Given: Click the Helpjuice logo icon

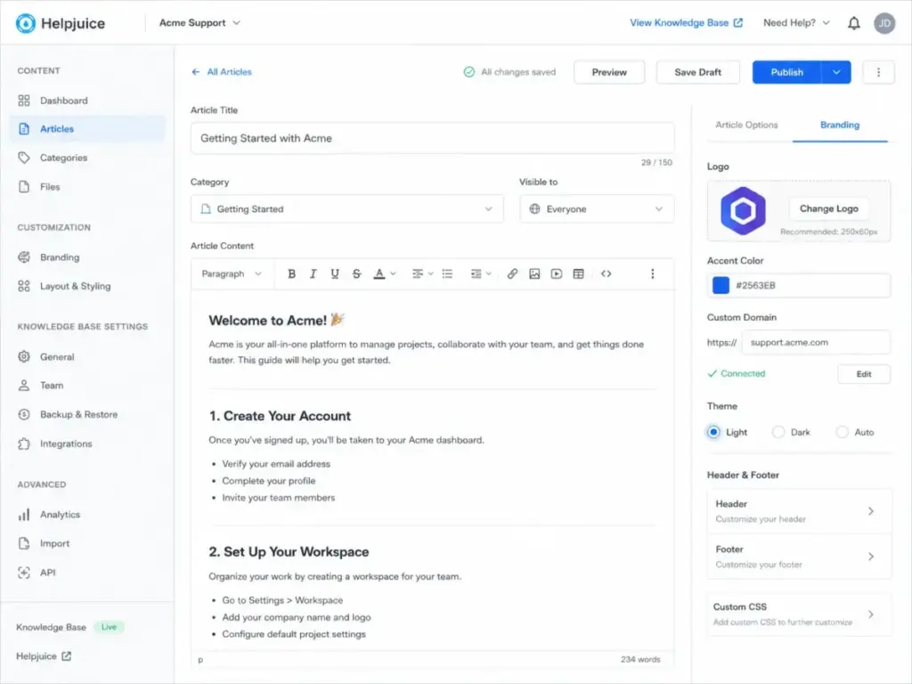Looking at the screenshot, I should point(26,23).
